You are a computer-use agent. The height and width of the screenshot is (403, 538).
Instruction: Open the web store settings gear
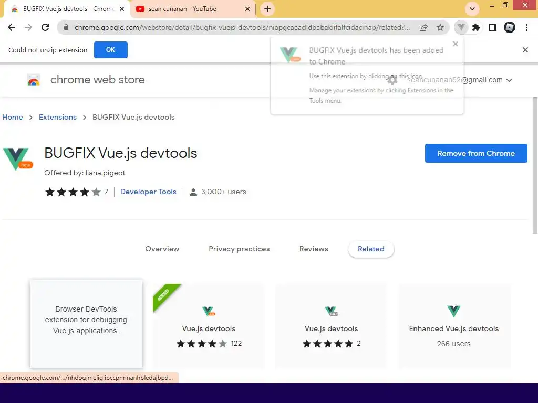(392, 80)
